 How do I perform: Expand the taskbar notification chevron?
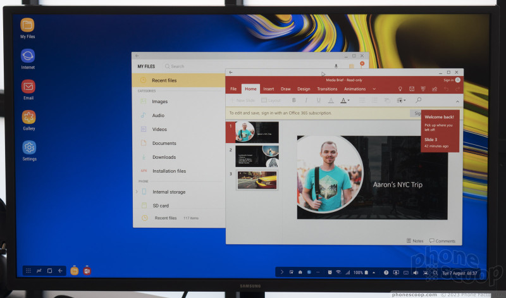tap(281, 272)
